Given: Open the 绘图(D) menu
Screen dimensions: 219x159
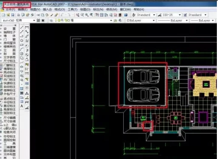Looking at the screenshot, I should coord(85,9).
